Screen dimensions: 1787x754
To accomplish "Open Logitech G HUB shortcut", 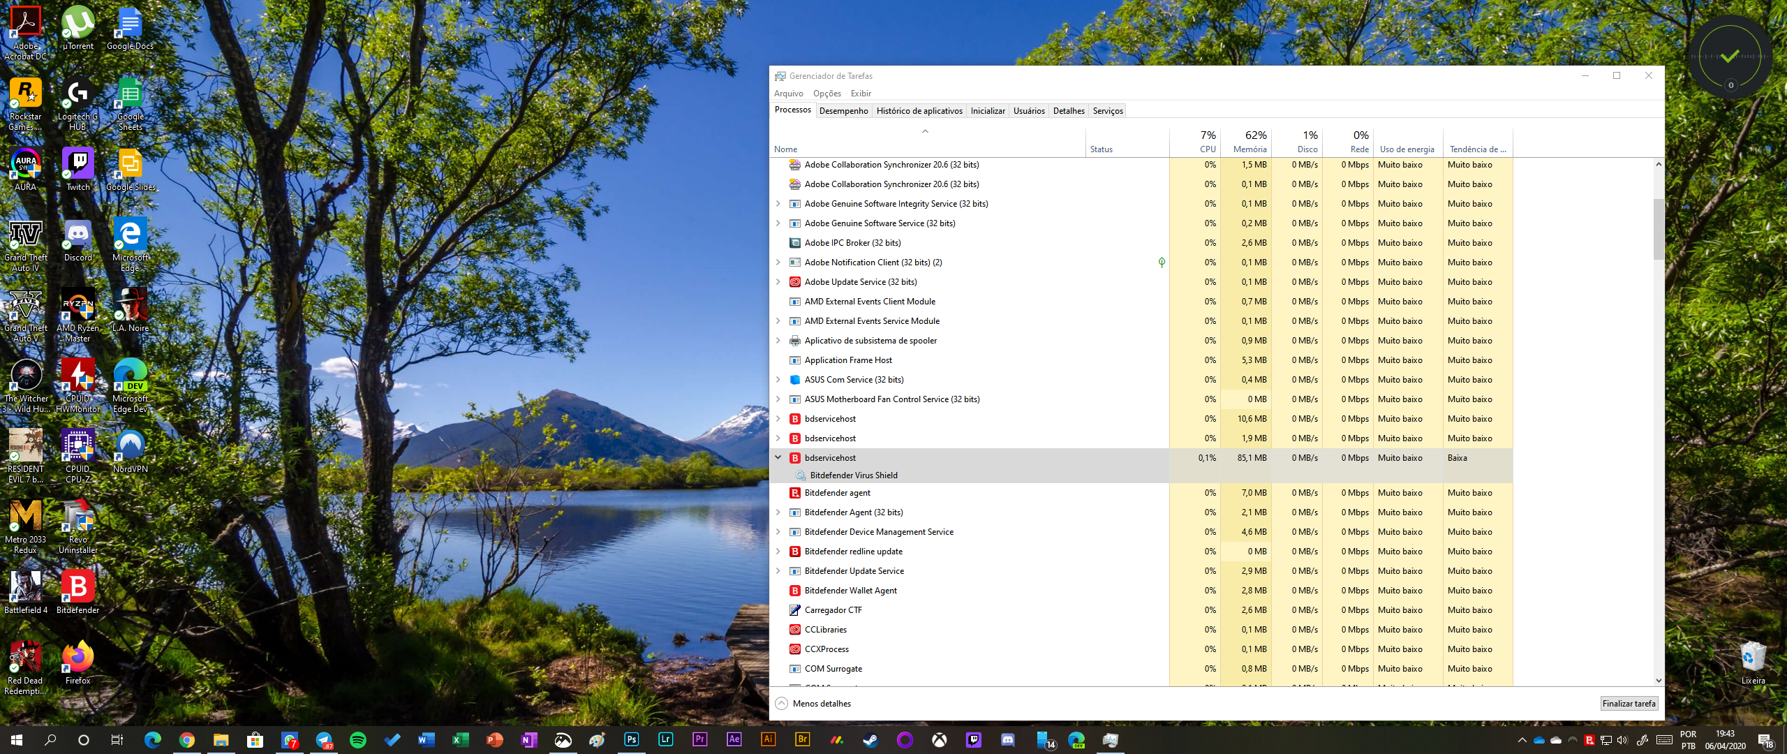I will [x=77, y=94].
